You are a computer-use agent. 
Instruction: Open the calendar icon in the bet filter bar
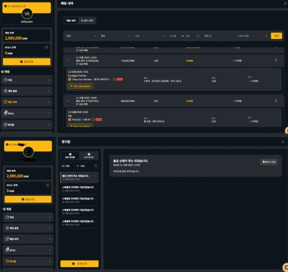(x=198, y=36)
